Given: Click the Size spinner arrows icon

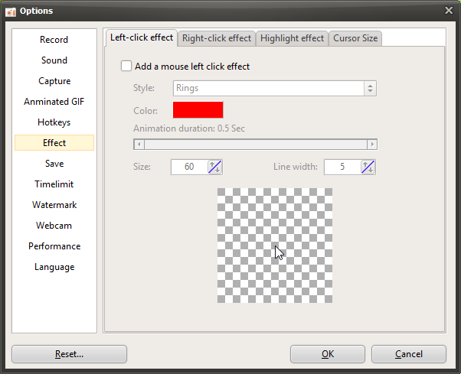Looking at the screenshot, I should pyautogui.click(x=215, y=167).
